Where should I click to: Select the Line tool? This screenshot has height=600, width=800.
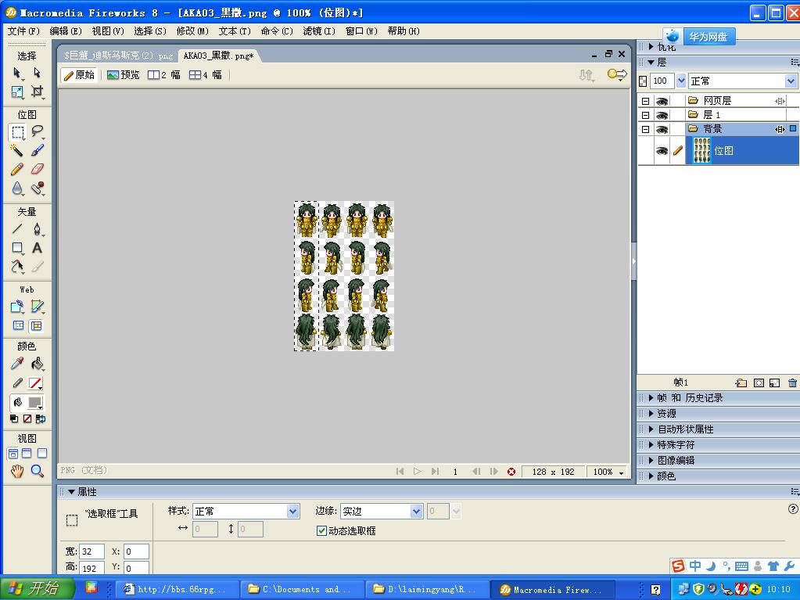click(x=17, y=228)
